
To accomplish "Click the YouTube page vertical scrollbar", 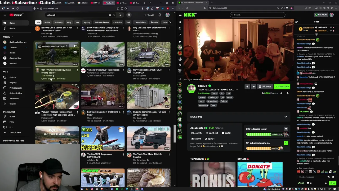I will click(x=175, y=134).
